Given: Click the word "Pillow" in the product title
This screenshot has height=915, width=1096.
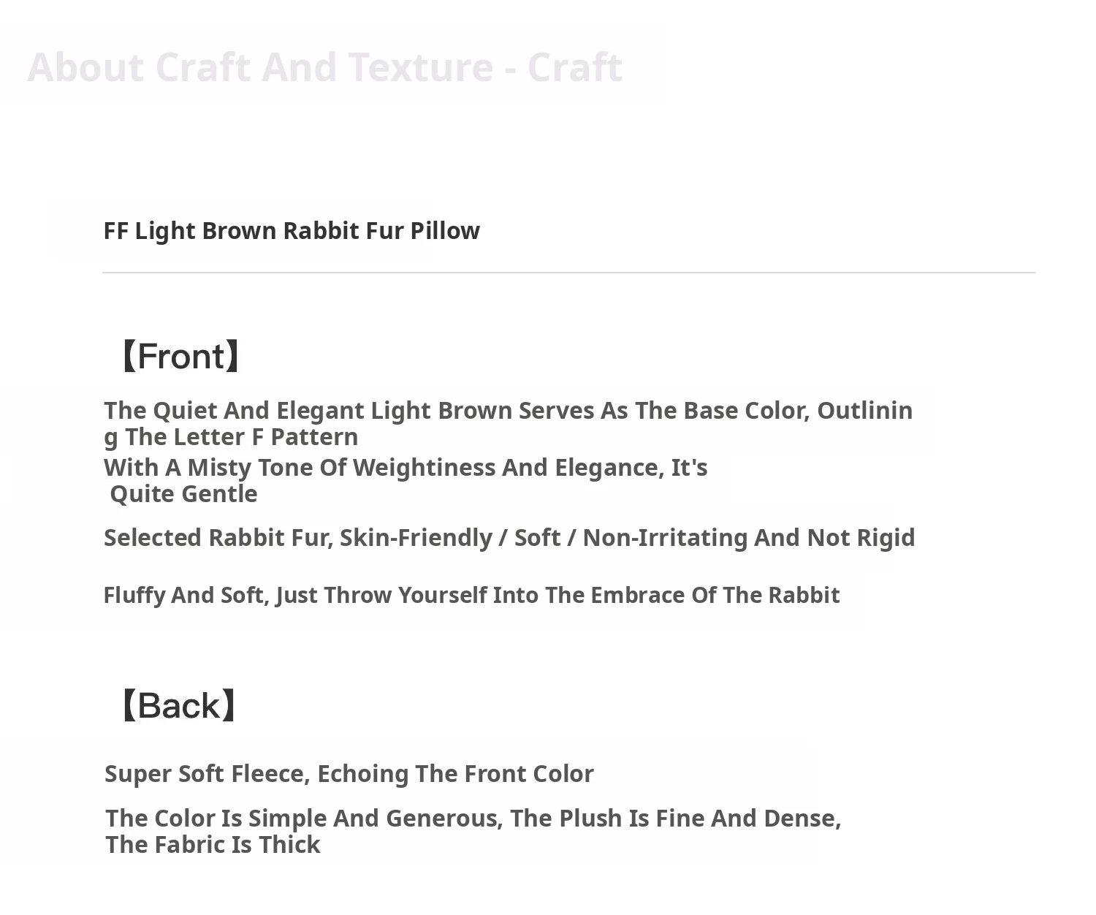Looking at the screenshot, I should point(444,231).
